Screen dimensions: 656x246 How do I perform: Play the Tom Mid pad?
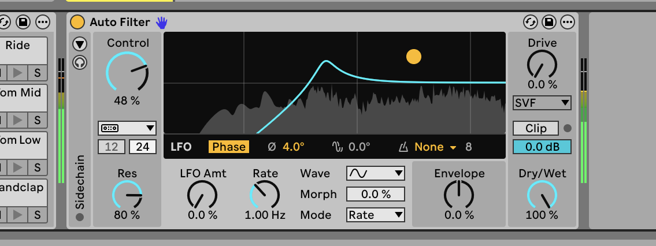(17, 120)
